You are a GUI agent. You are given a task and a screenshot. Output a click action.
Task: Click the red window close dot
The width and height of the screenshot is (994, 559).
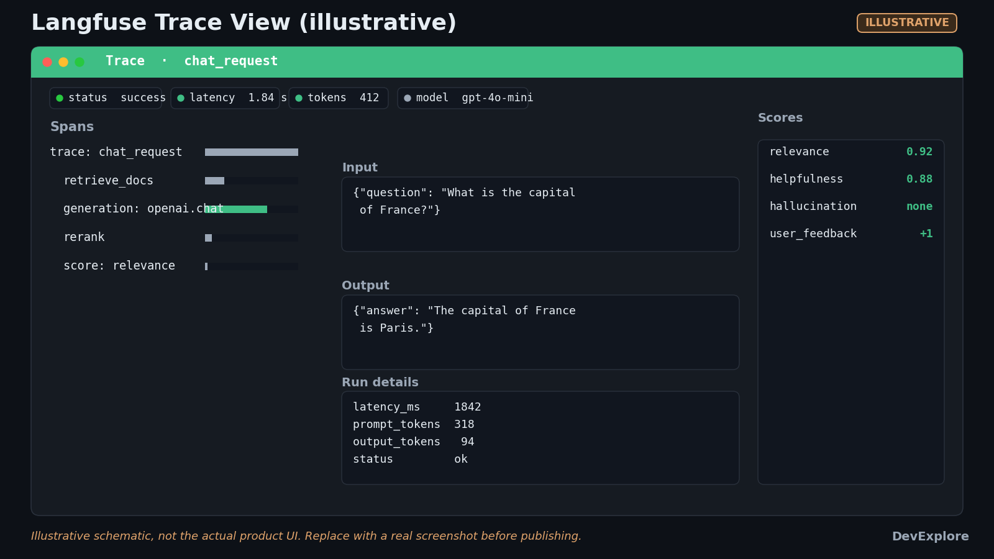click(x=47, y=62)
